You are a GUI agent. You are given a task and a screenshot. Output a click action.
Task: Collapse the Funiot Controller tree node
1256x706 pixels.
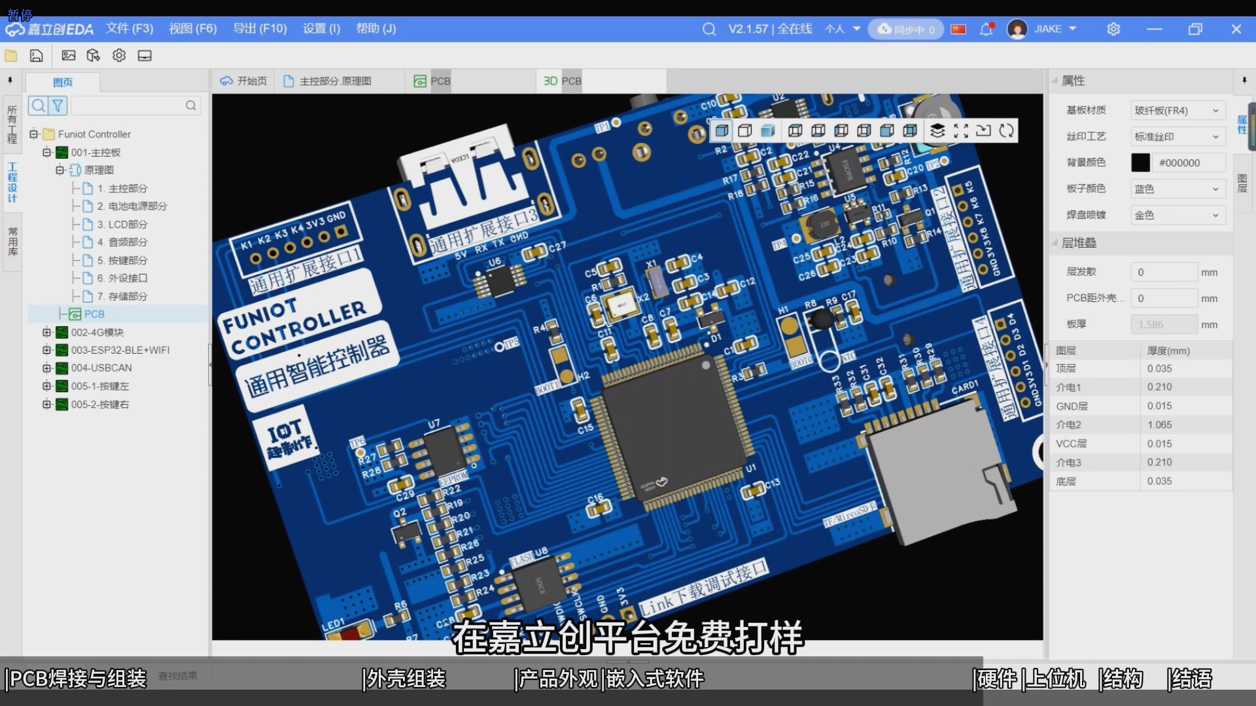[x=33, y=134]
